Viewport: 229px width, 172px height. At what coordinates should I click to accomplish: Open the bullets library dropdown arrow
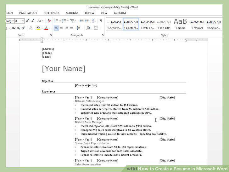60,21
